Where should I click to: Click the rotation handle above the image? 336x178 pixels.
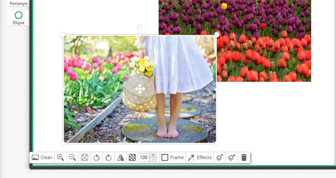139,28
